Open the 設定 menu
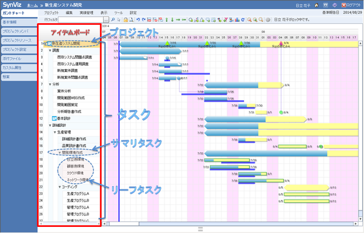Viewport: 364px width, 233px height. [133, 13]
